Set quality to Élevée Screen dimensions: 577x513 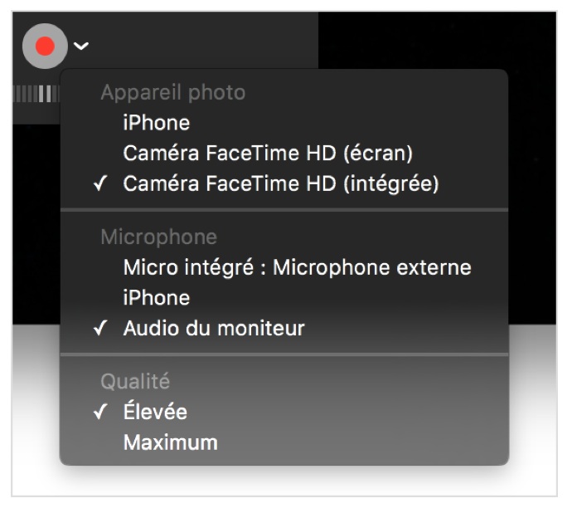[155, 412]
